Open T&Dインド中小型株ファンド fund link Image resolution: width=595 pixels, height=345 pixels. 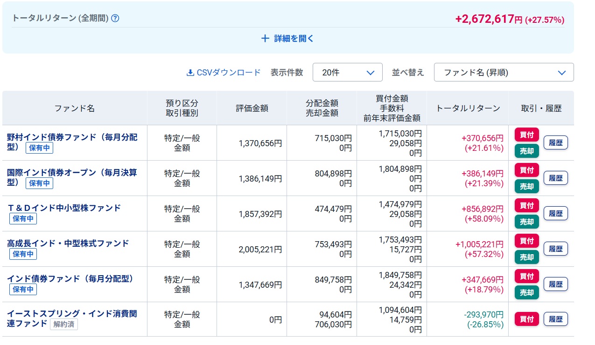(x=64, y=208)
